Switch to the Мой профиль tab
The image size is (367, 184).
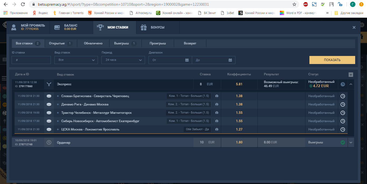click(28, 27)
